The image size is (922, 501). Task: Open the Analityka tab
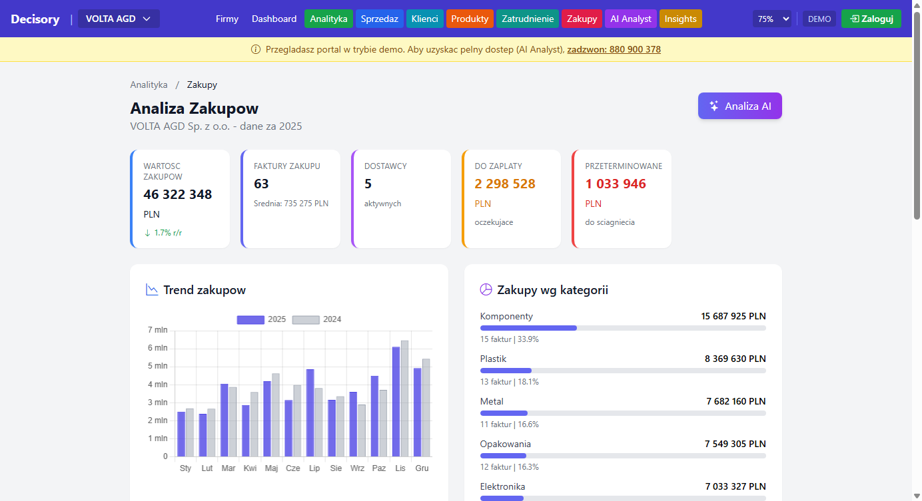(x=328, y=19)
